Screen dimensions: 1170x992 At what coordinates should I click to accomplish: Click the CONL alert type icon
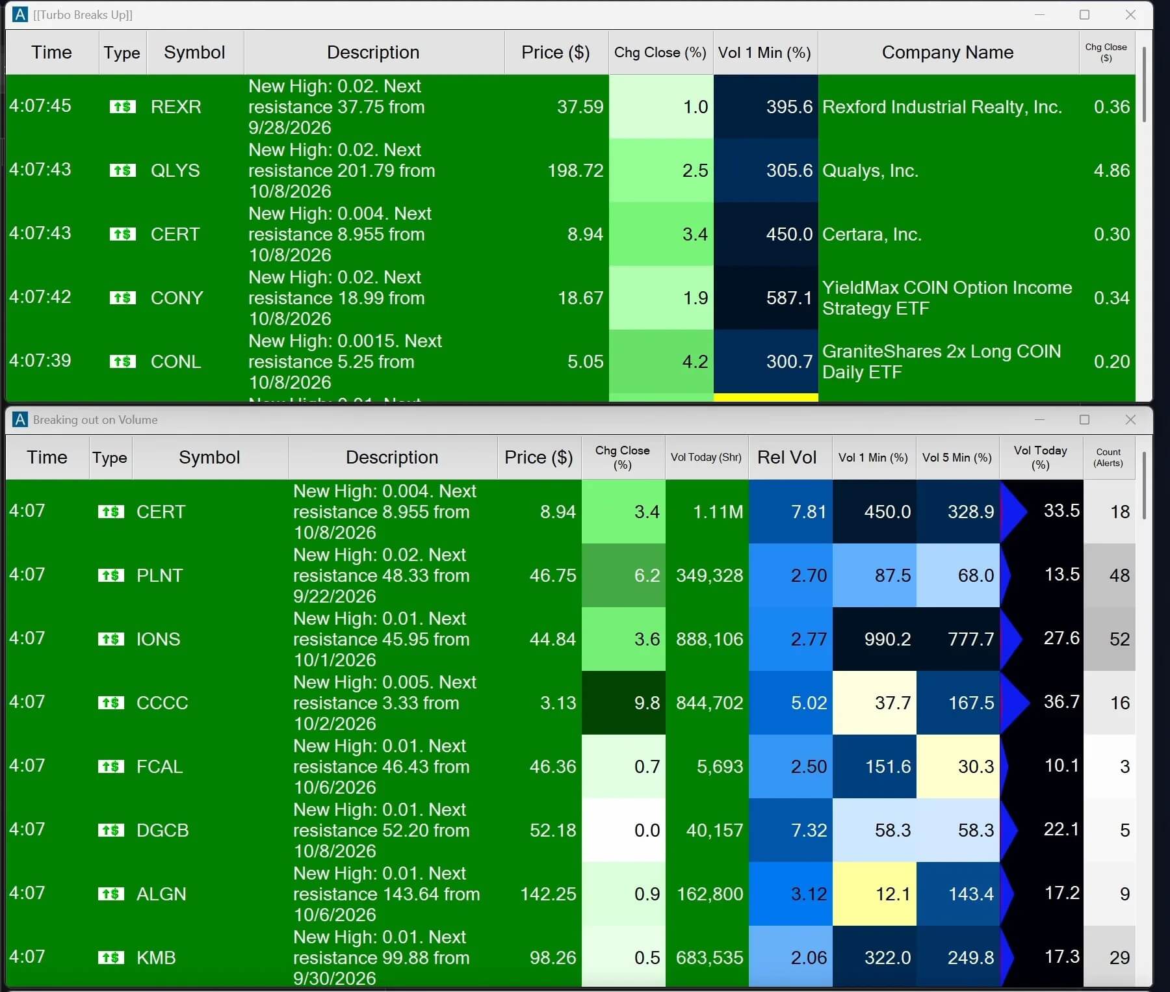[123, 361]
